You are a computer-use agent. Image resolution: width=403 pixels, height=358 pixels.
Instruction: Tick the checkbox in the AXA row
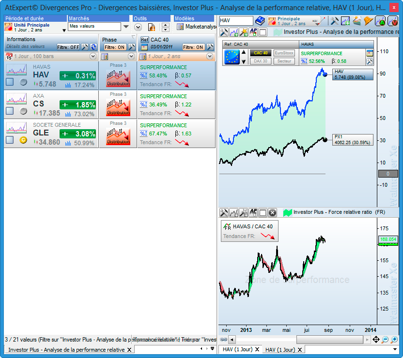tap(10, 111)
